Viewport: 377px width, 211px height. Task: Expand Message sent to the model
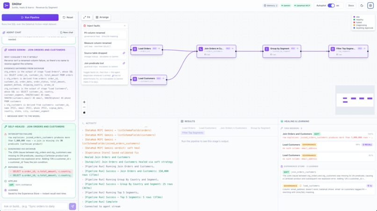coord(23,116)
